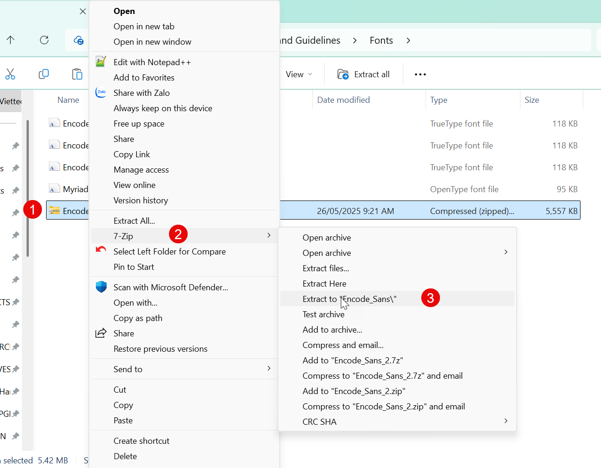Click the Up arrow navigation button
Screen dimensions: 601x468
click(x=11, y=40)
